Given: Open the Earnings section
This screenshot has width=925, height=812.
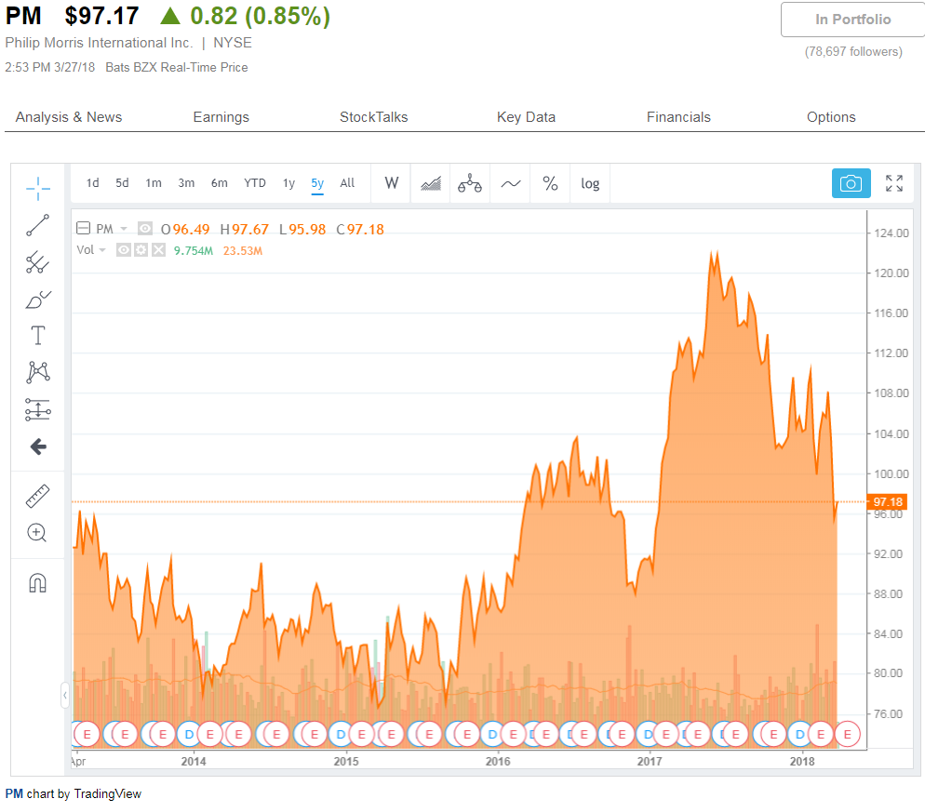Looking at the screenshot, I should click(x=221, y=116).
